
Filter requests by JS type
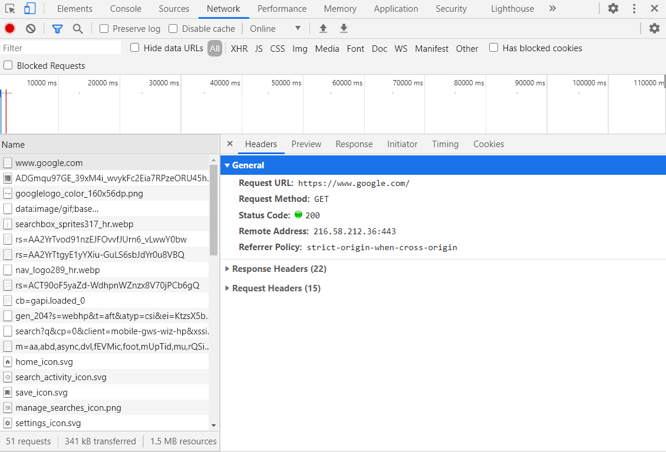pyautogui.click(x=259, y=49)
